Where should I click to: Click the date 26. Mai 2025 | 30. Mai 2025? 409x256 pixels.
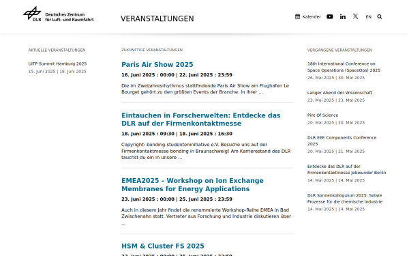pyautogui.click(x=336, y=78)
